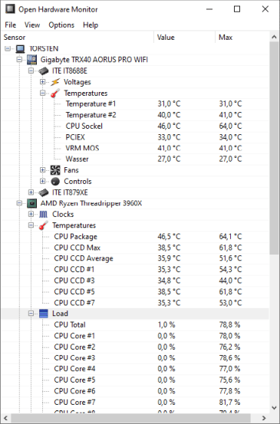The width and height of the screenshot is (280, 424).
Task: Collapse the Load section
Action: click(31, 314)
